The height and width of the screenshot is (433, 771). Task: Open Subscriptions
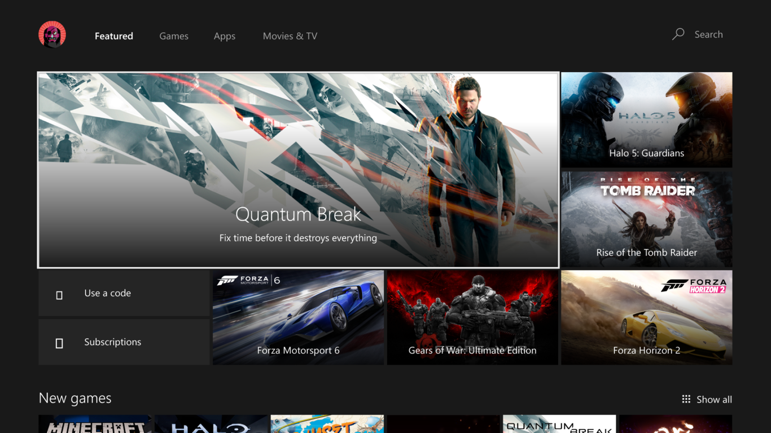point(112,342)
